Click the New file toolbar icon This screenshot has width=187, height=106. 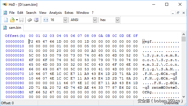pos(6,20)
